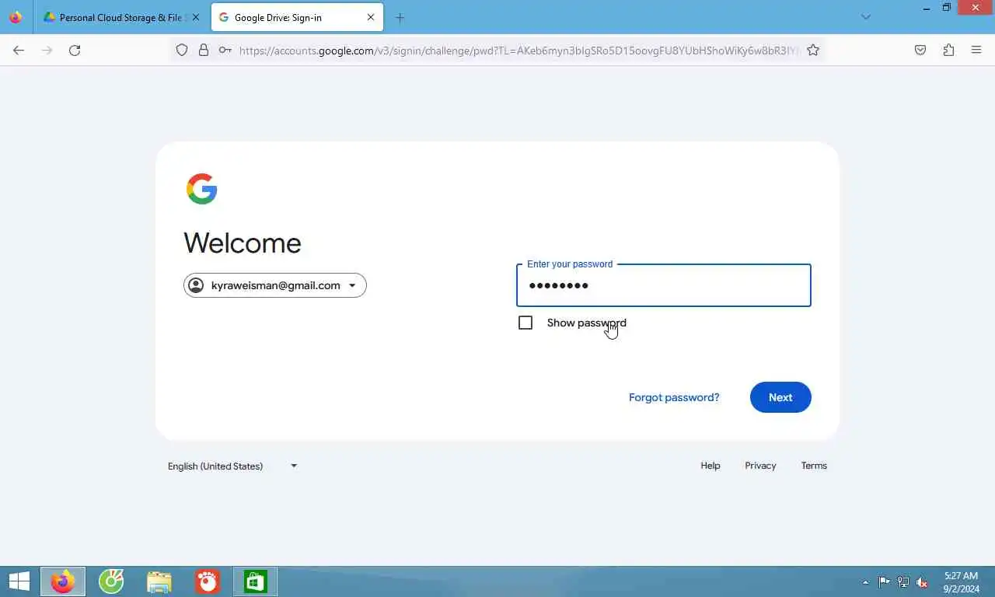The height and width of the screenshot is (597, 995).
Task: Open the Help link
Action: 710,466
